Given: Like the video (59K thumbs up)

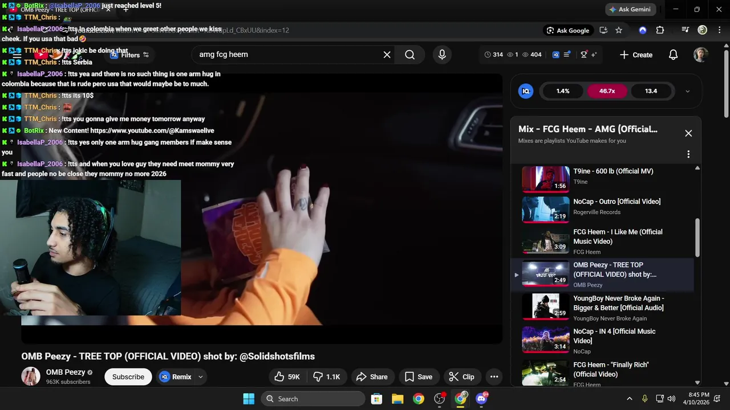Looking at the screenshot, I should (x=288, y=377).
